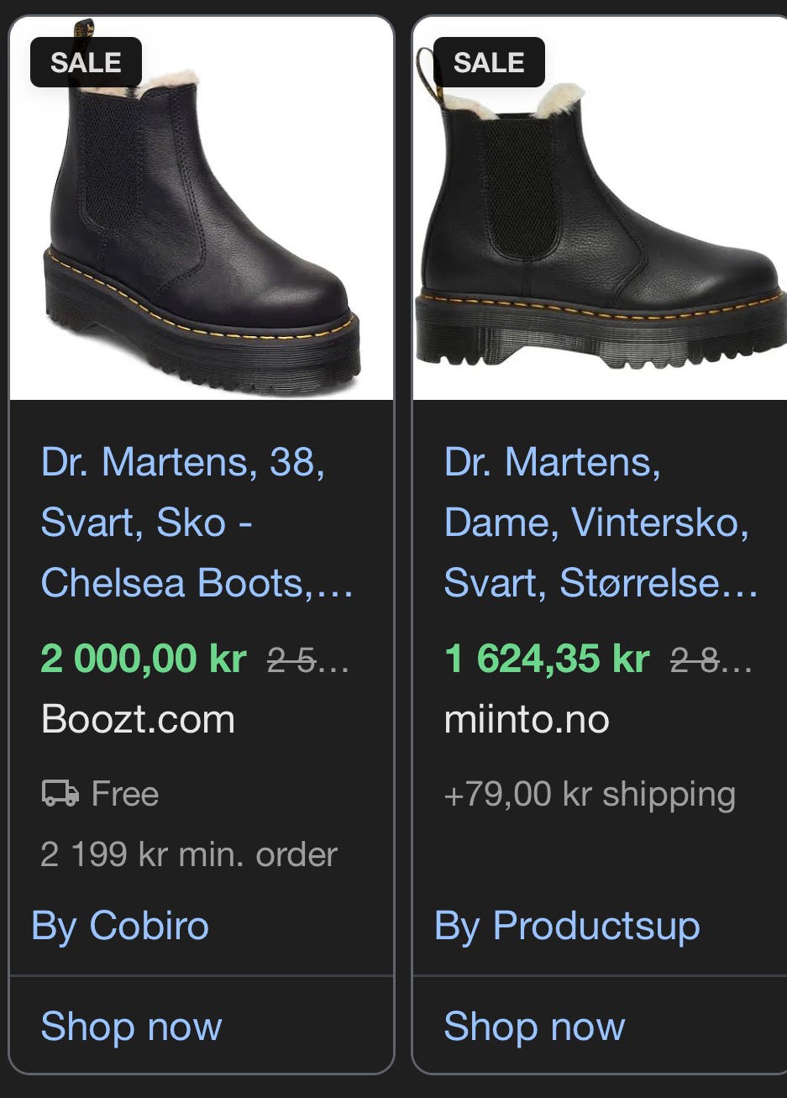
Task: Click the crossed-out original price next to 2 000,00 kr
Action: [x=307, y=662]
